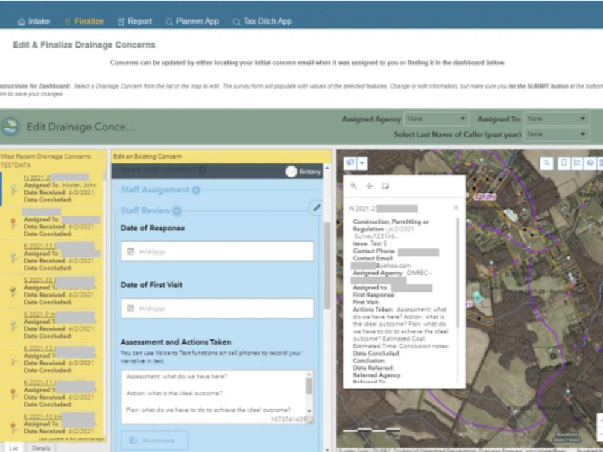Open calendar icon for Date of First Visit
Image resolution: width=603 pixels, height=452 pixels.
tap(131, 308)
